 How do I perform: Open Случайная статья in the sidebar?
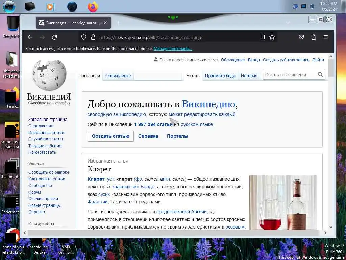(46, 139)
